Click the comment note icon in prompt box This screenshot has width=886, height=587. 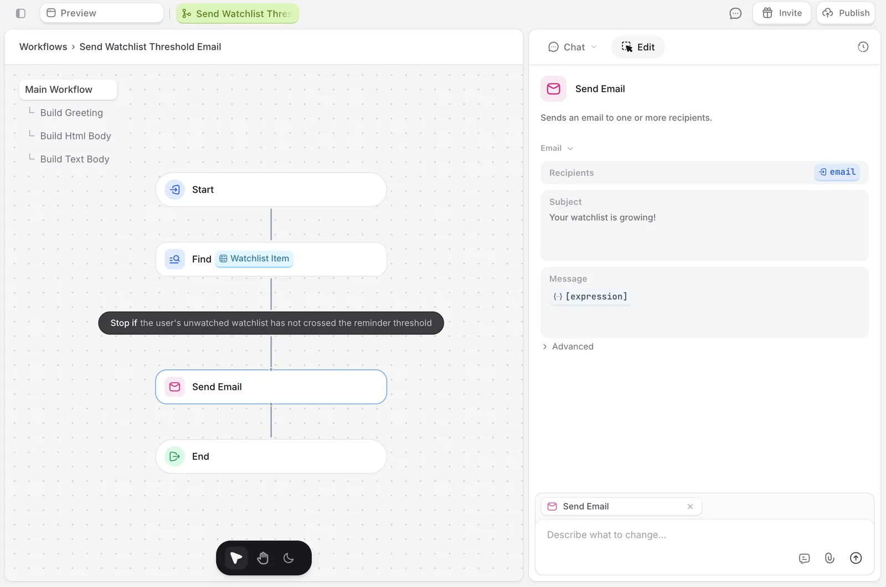click(x=805, y=558)
